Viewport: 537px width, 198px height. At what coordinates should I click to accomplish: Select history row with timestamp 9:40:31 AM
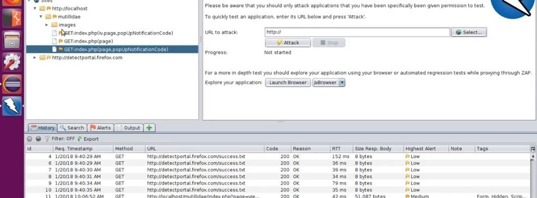[x=278, y=177]
